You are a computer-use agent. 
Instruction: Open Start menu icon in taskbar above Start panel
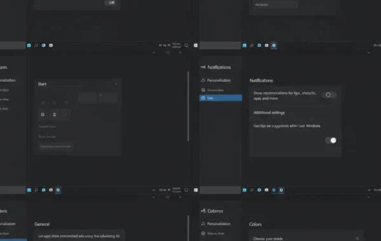29,46
